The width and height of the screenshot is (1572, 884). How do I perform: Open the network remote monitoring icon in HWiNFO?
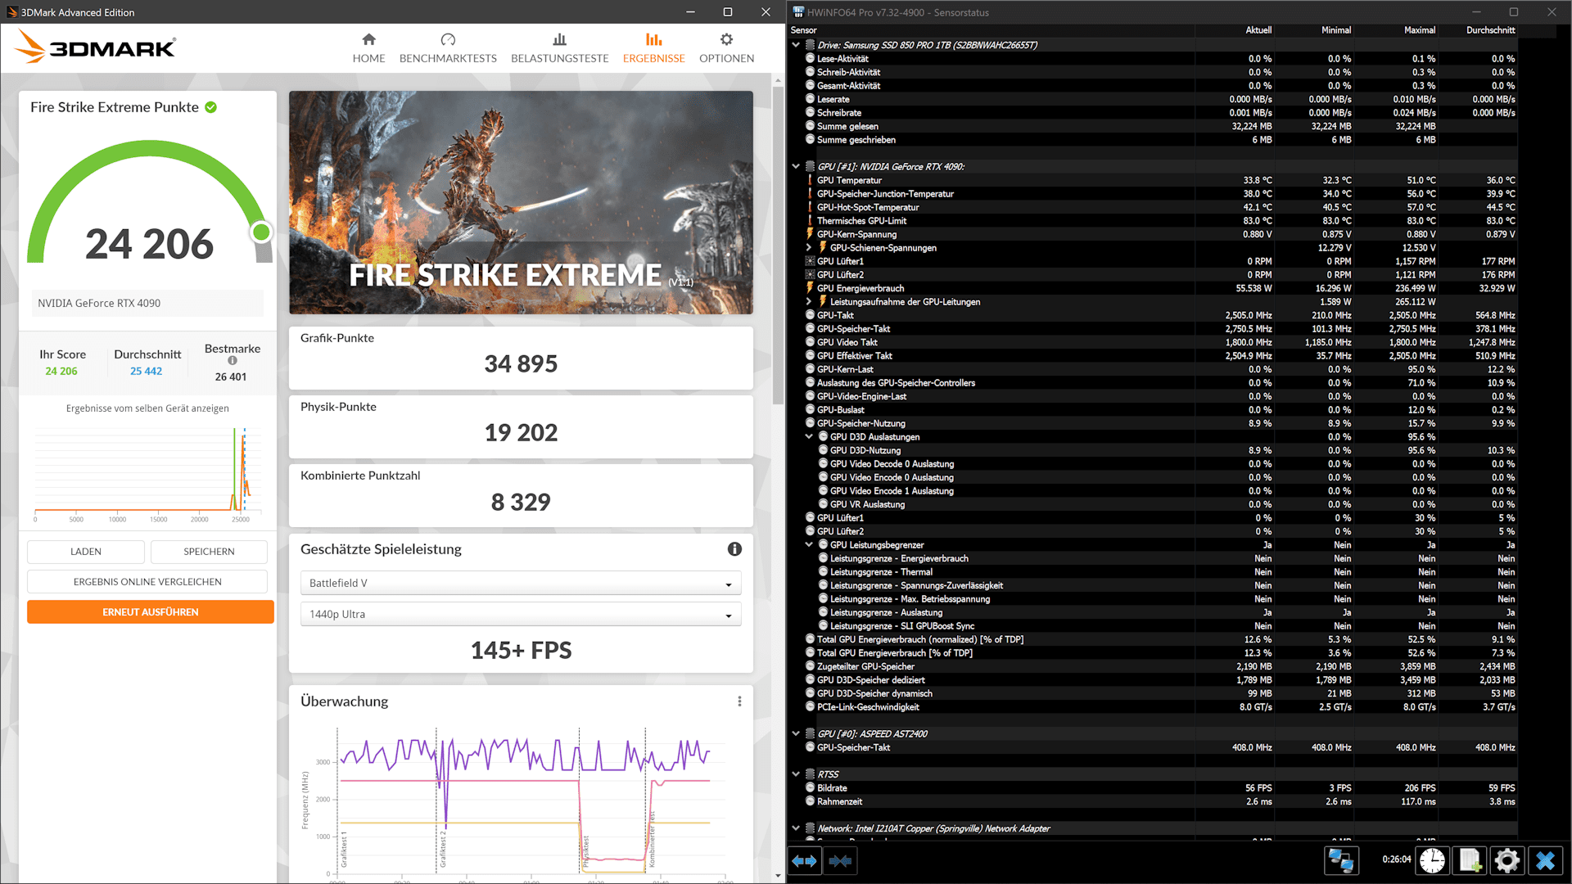click(1341, 861)
